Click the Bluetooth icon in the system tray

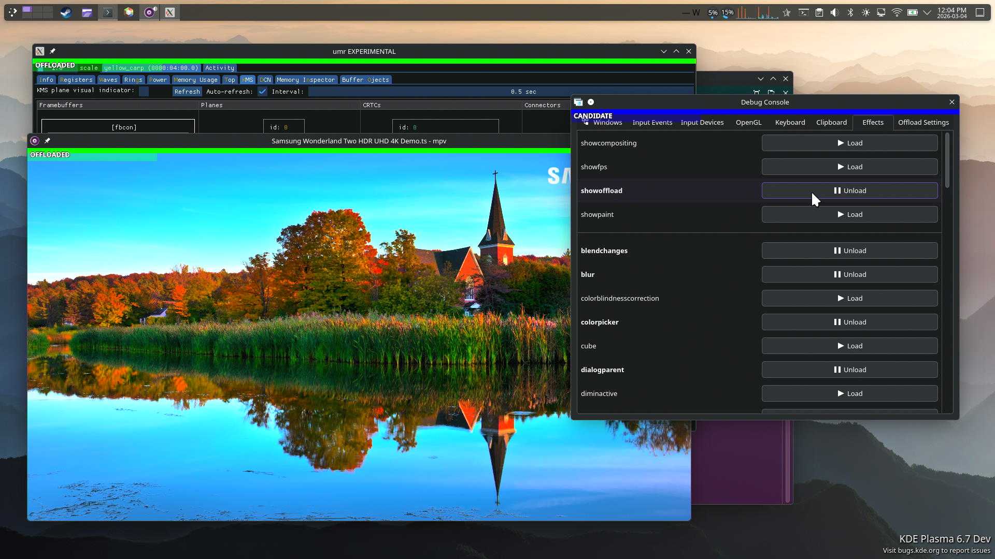tap(850, 12)
